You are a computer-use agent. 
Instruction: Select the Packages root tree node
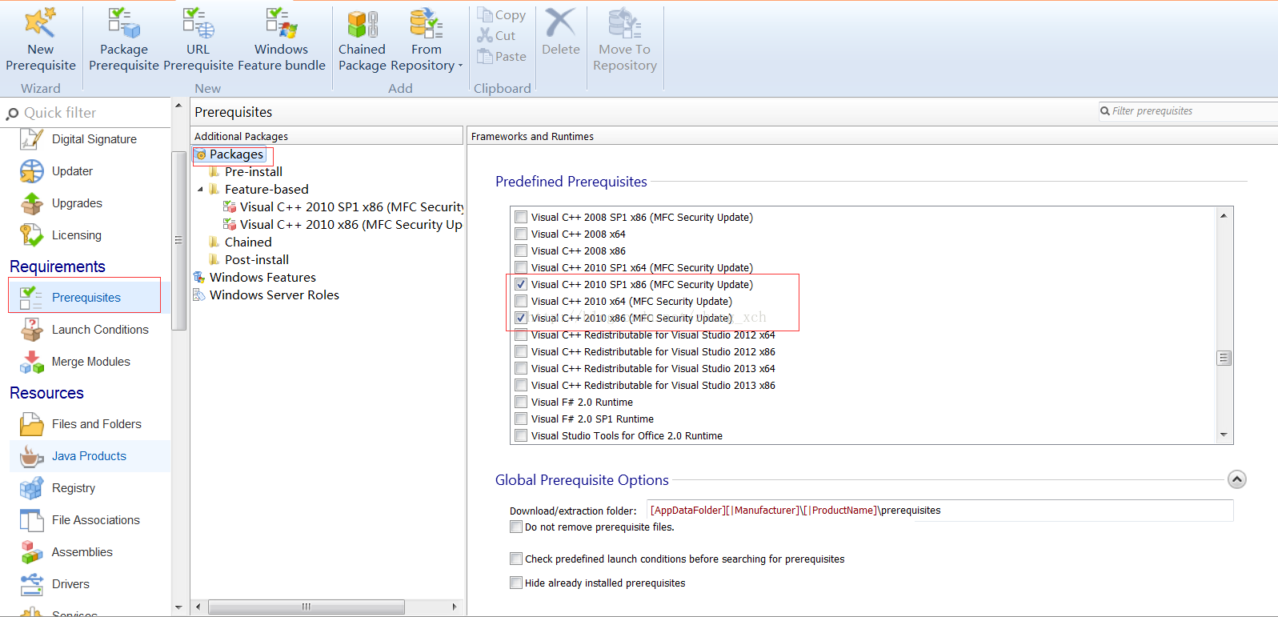pos(236,154)
